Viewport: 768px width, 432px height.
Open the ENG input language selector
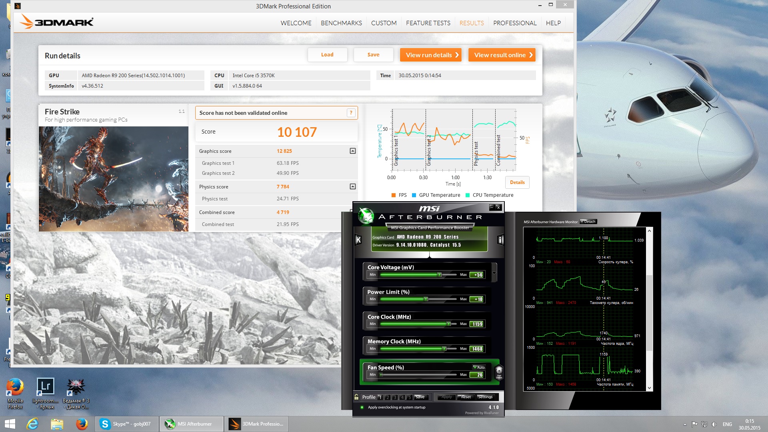pos(727,424)
